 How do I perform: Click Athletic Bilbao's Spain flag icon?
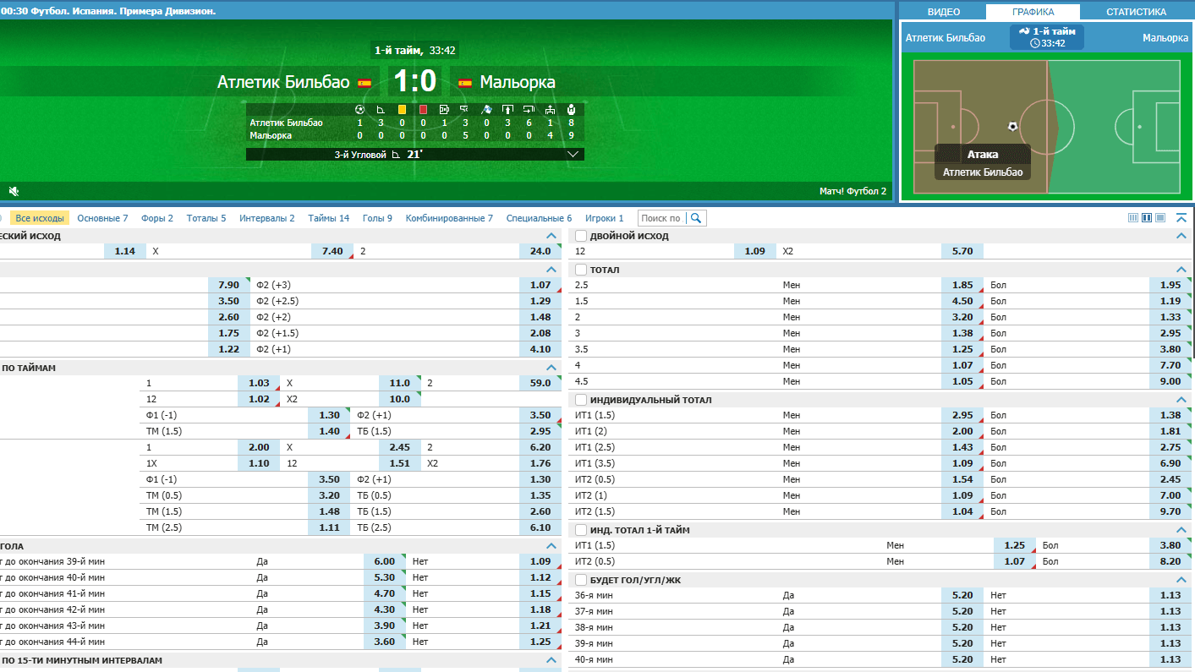[365, 83]
